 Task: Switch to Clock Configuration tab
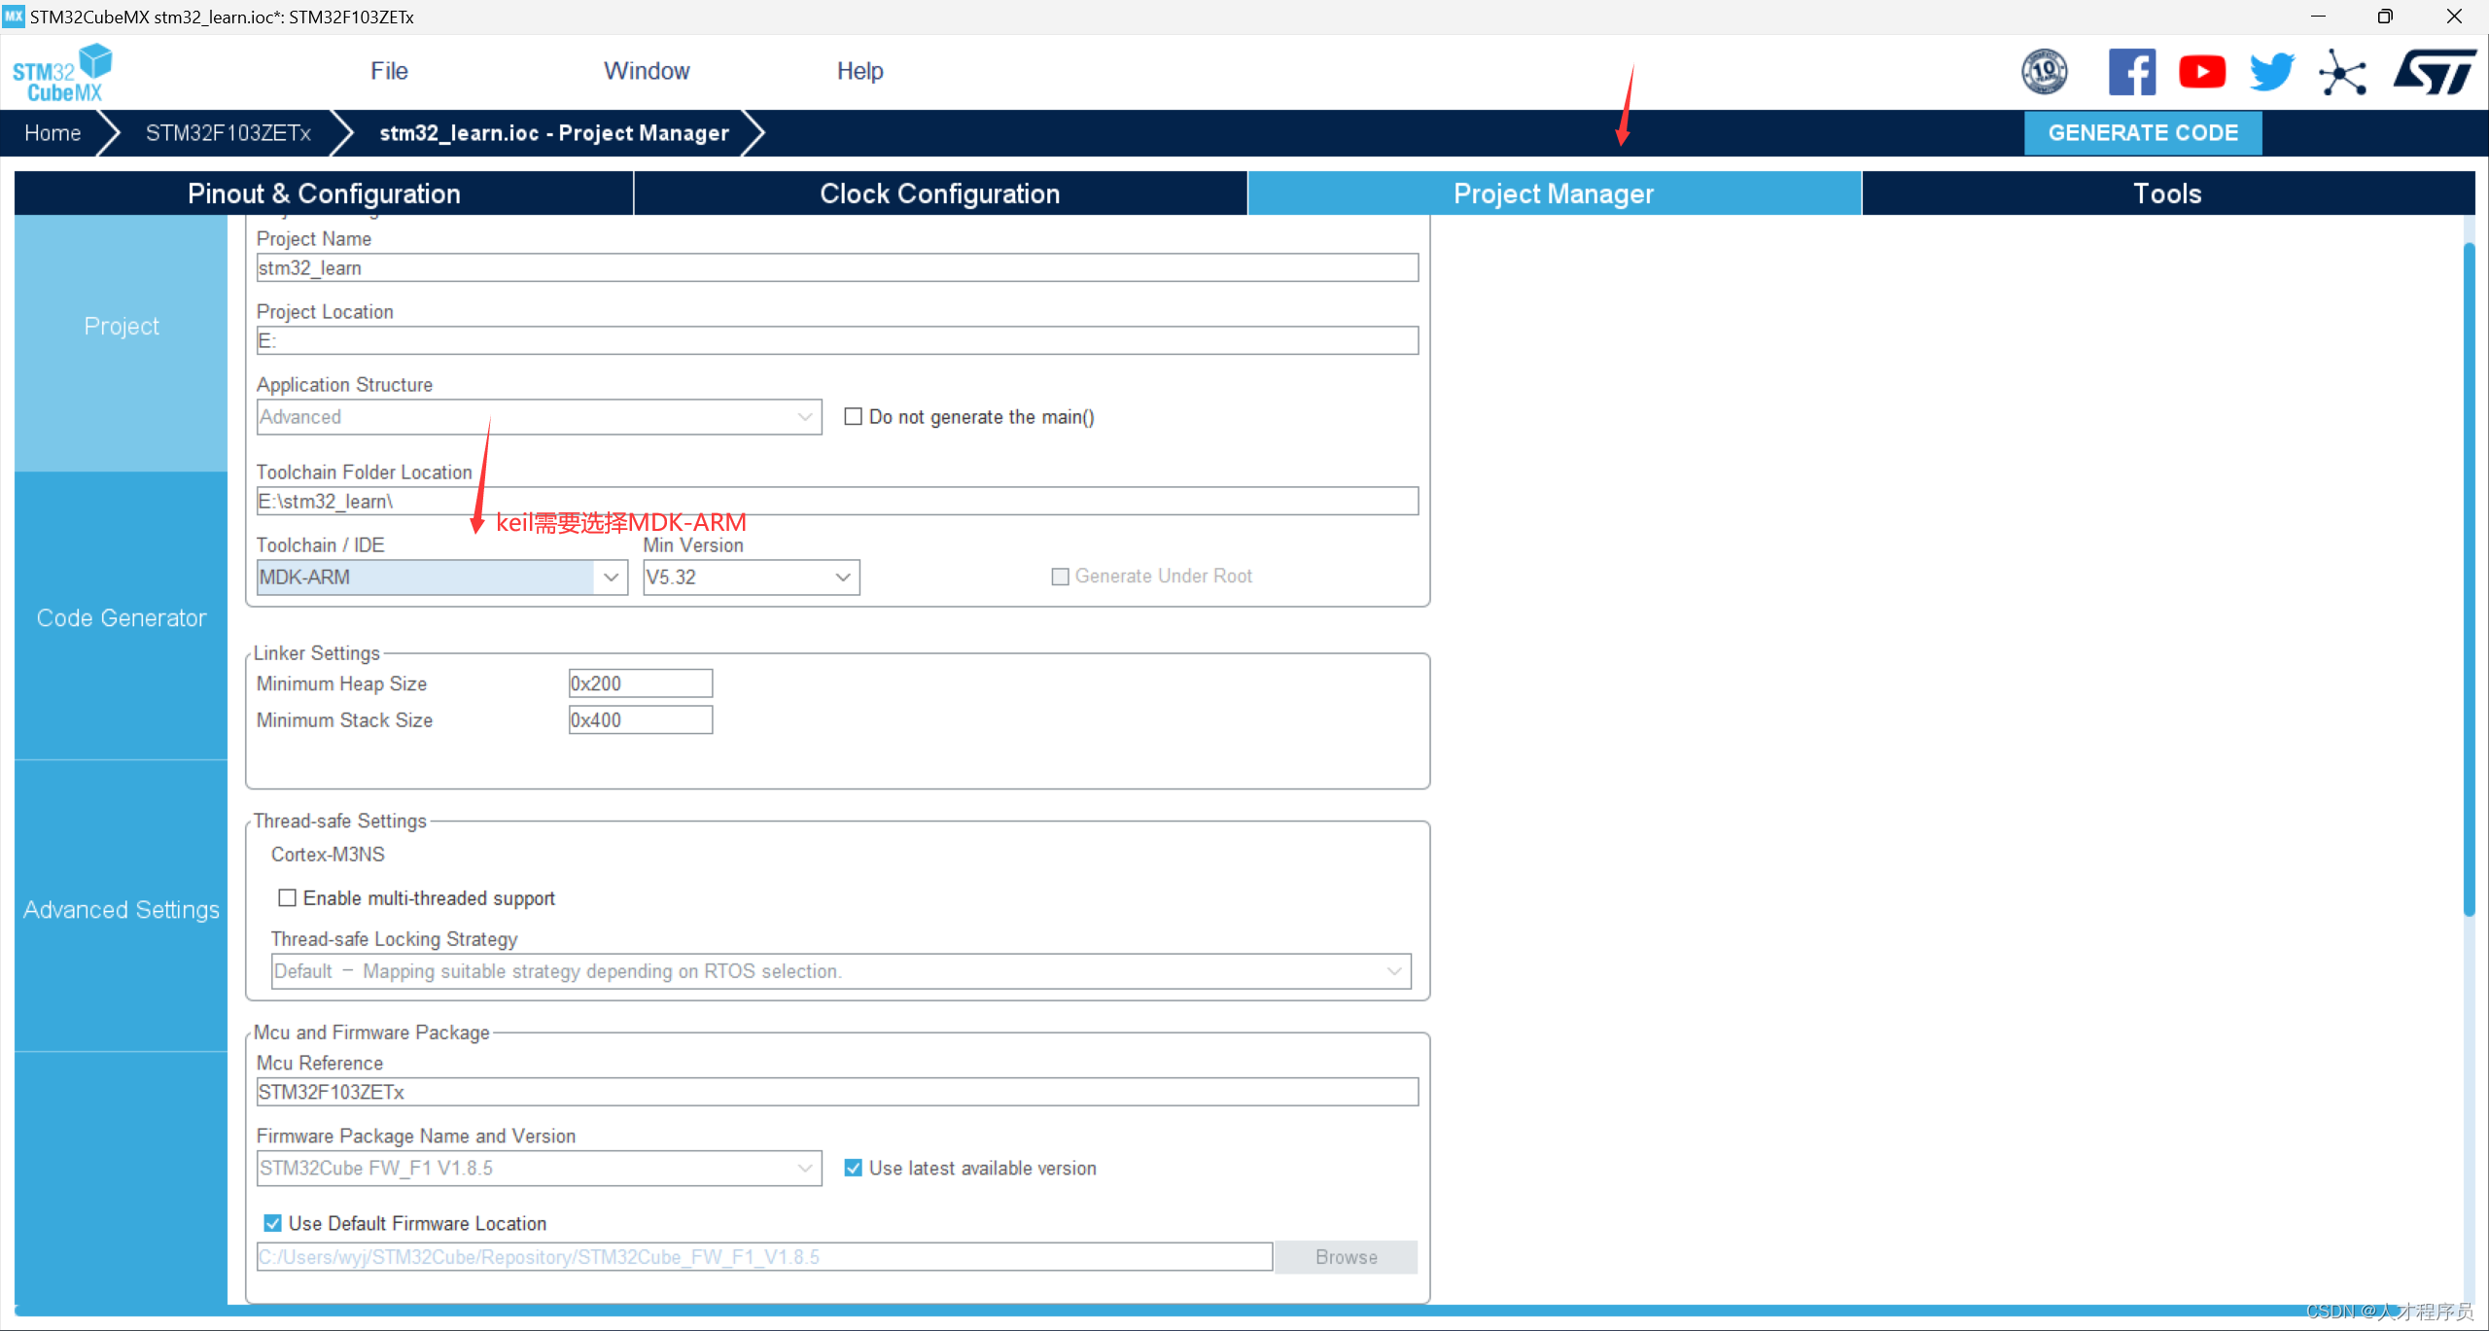coord(940,194)
